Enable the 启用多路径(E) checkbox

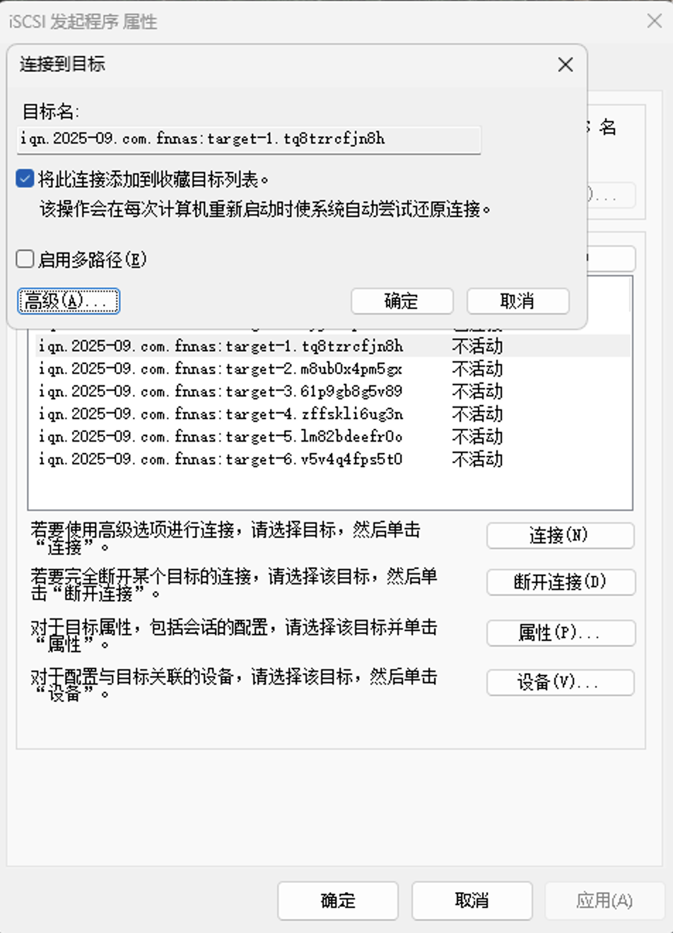pos(25,259)
